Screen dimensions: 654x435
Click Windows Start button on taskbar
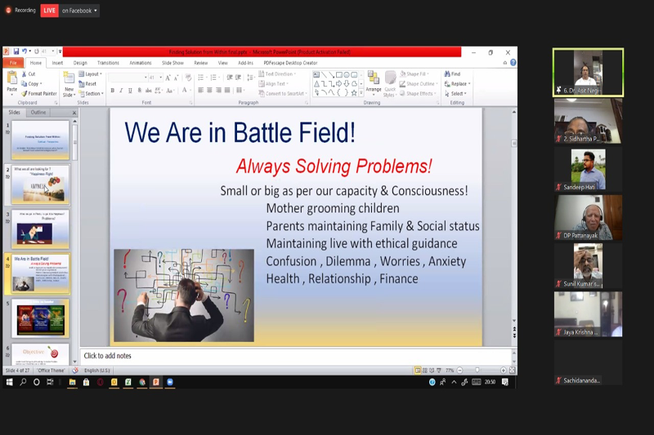pyautogui.click(x=10, y=382)
